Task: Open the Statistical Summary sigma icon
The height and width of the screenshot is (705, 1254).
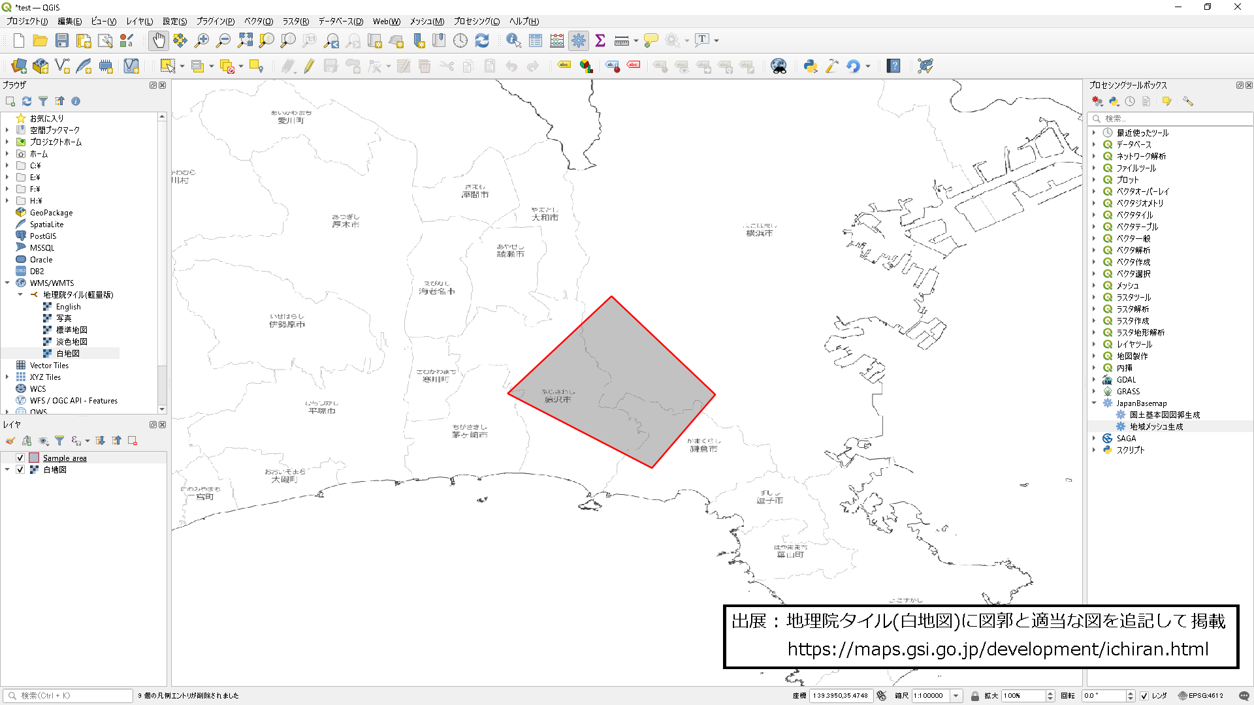Action: point(600,40)
